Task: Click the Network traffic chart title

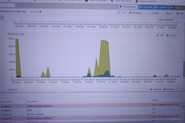Action: (16, 34)
